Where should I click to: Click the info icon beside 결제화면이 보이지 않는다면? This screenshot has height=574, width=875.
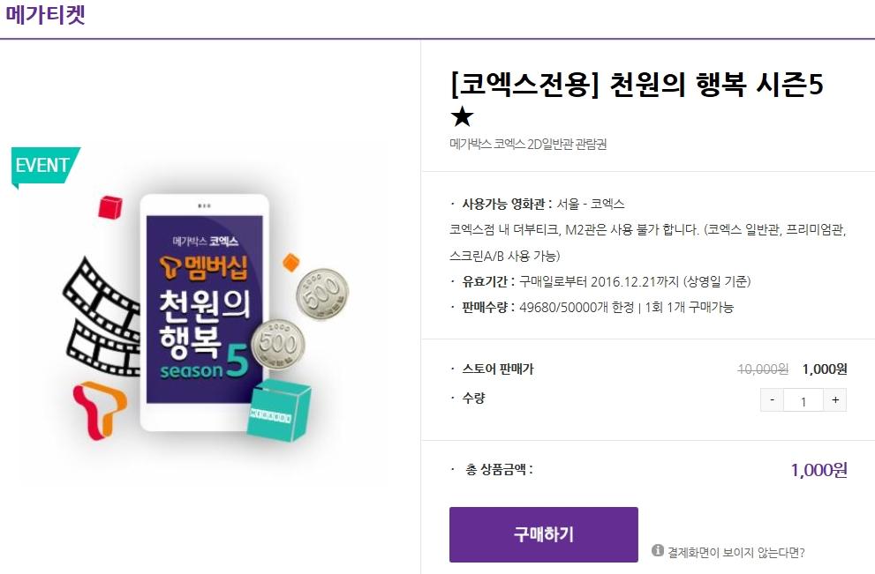click(658, 550)
